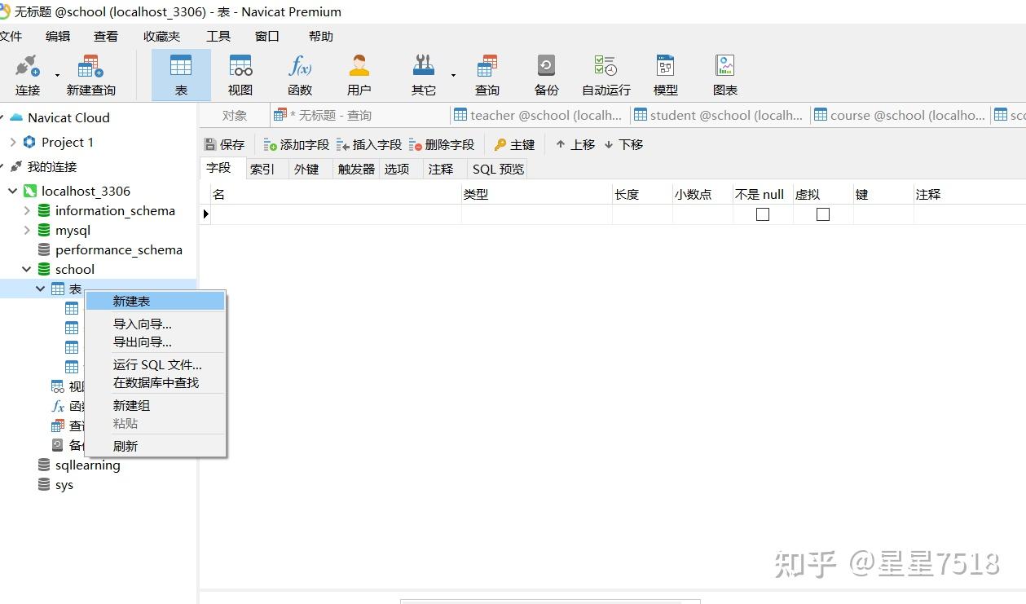Image resolution: width=1026 pixels, height=604 pixels.
Task: Open the 收藏夹 menu
Action: [x=162, y=36]
